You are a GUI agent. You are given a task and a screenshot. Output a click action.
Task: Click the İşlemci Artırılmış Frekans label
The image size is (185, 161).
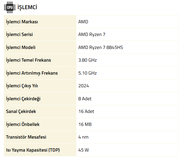32,73
